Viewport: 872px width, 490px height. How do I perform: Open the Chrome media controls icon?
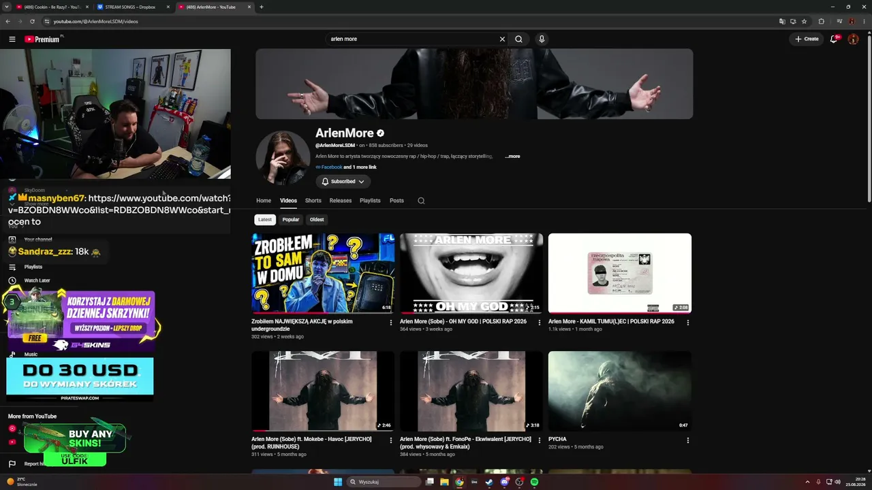pos(839,21)
